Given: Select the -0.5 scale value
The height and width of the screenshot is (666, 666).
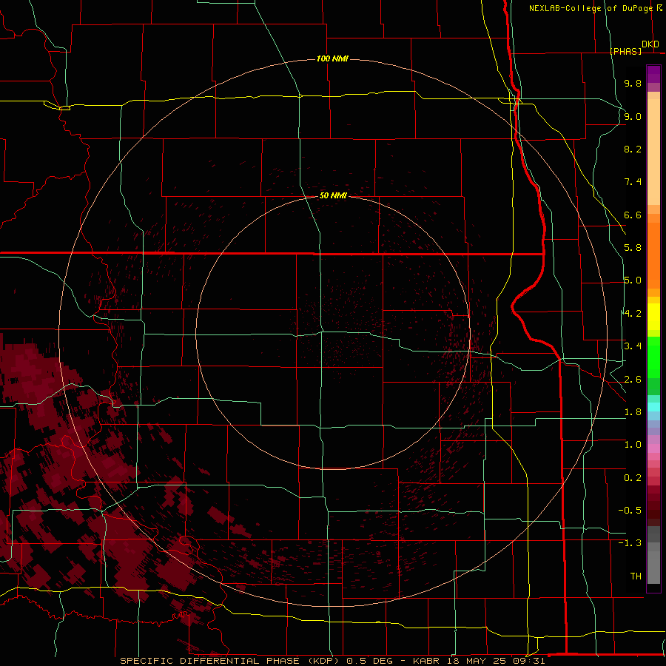Looking at the screenshot, I should 630,511.
